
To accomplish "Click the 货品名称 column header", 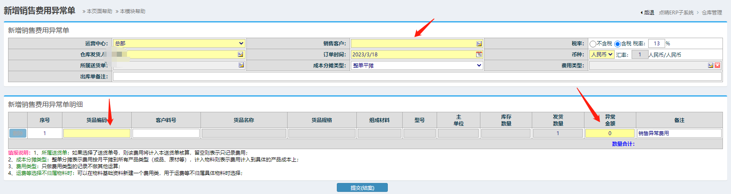I will tap(244, 120).
